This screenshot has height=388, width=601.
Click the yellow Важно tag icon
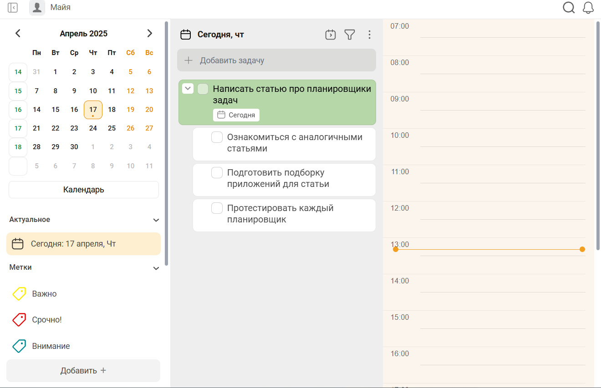19,294
